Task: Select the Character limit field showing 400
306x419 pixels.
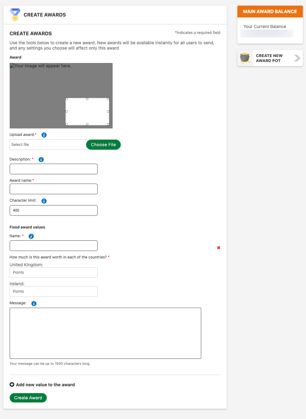Action: pyautogui.click(x=53, y=210)
